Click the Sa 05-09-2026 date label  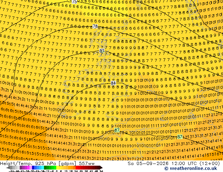coord(148,164)
